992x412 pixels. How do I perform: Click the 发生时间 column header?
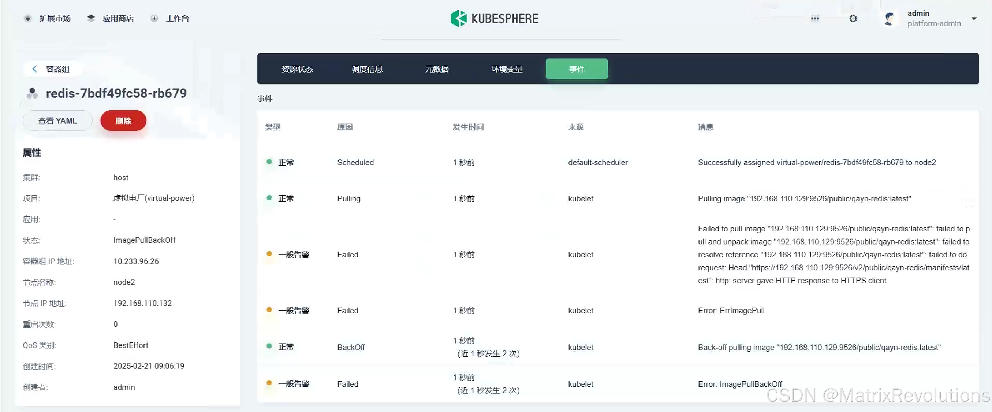pos(468,127)
